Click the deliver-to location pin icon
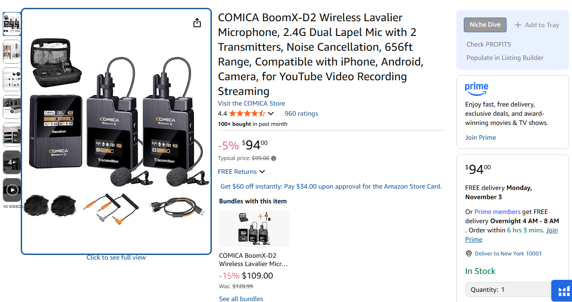 click(469, 254)
